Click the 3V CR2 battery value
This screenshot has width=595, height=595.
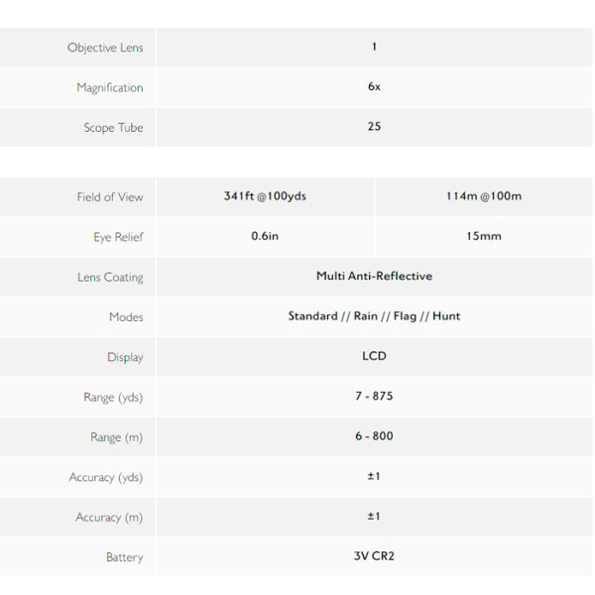pyautogui.click(x=374, y=556)
